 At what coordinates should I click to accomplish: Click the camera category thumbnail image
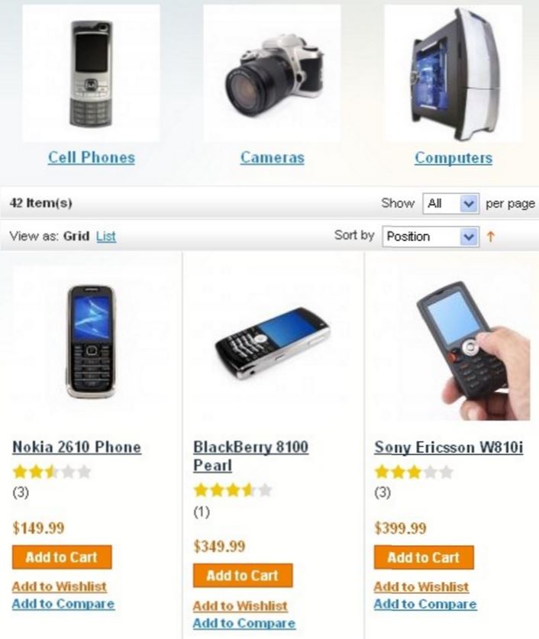[x=272, y=73]
